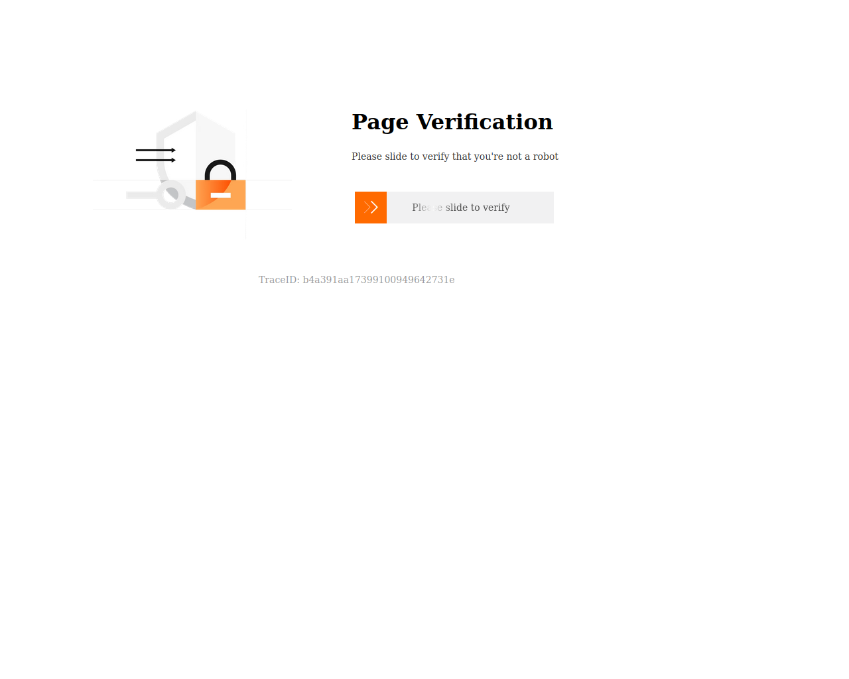Click the TraceID hash value
The image size is (849, 679).
tap(379, 280)
